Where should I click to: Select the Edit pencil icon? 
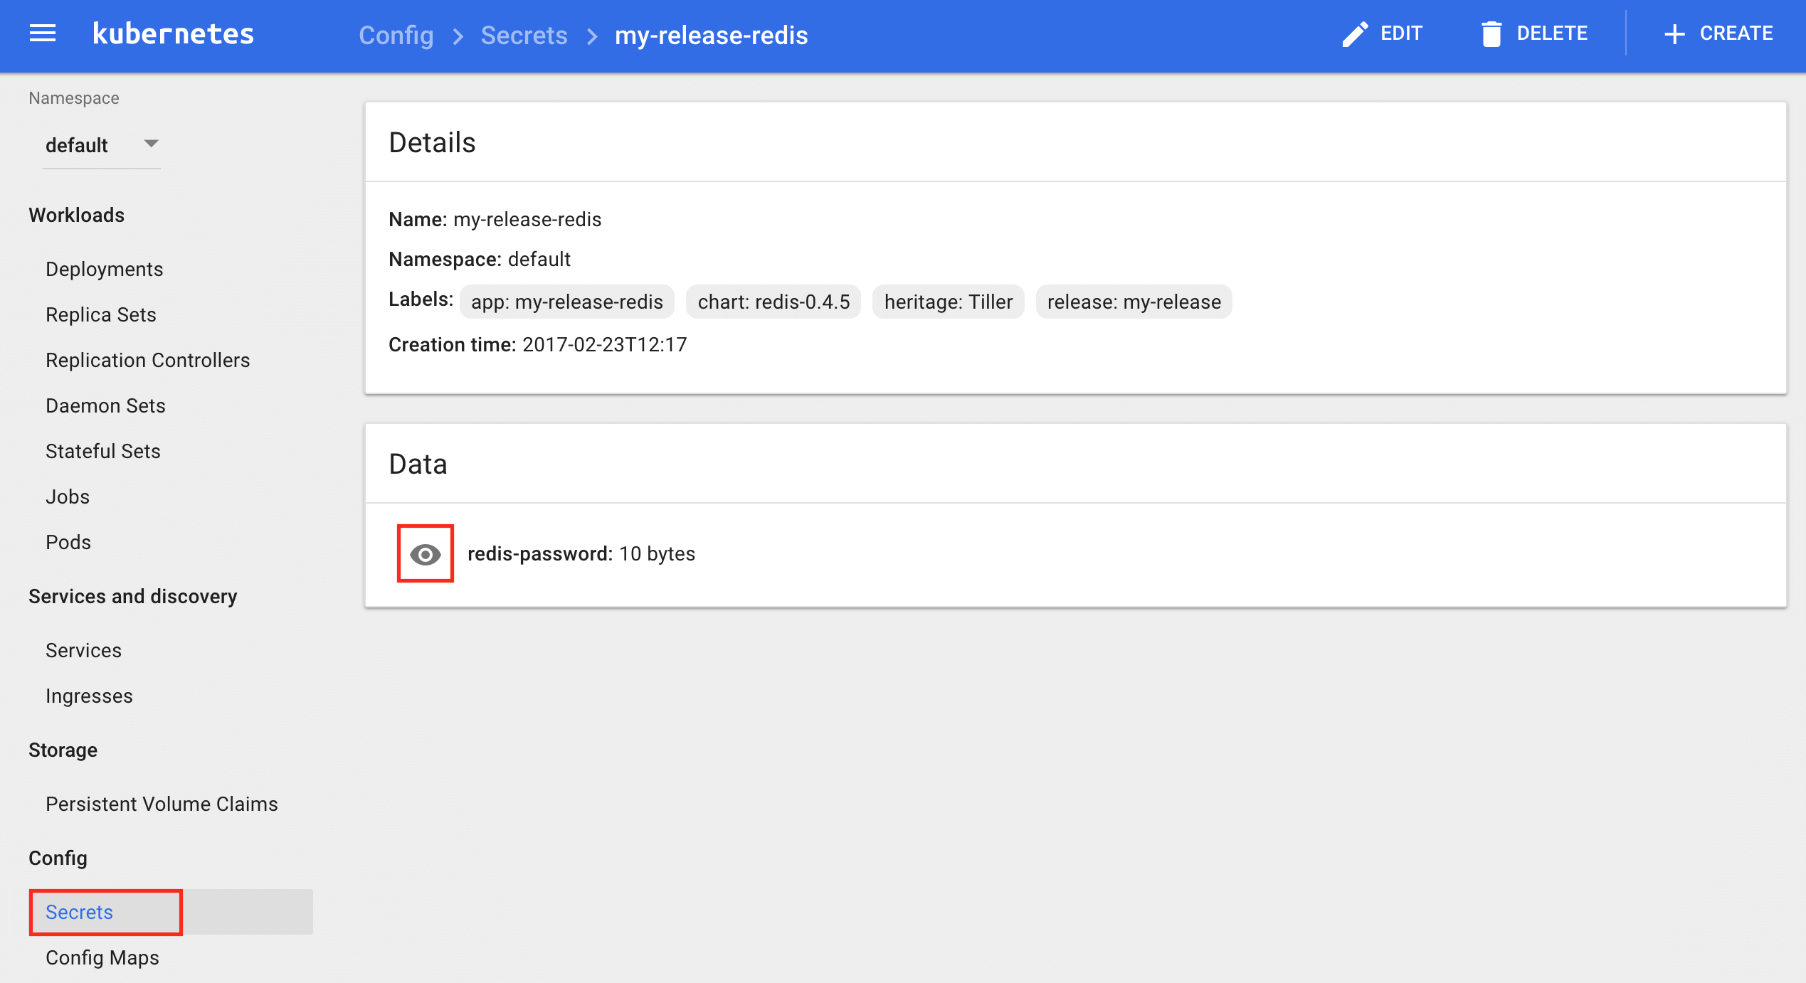point(1354,33)
